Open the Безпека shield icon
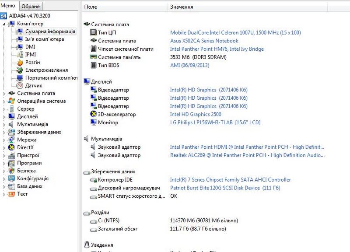The height and width of the screenshot is (252, 350). [12, 171]
